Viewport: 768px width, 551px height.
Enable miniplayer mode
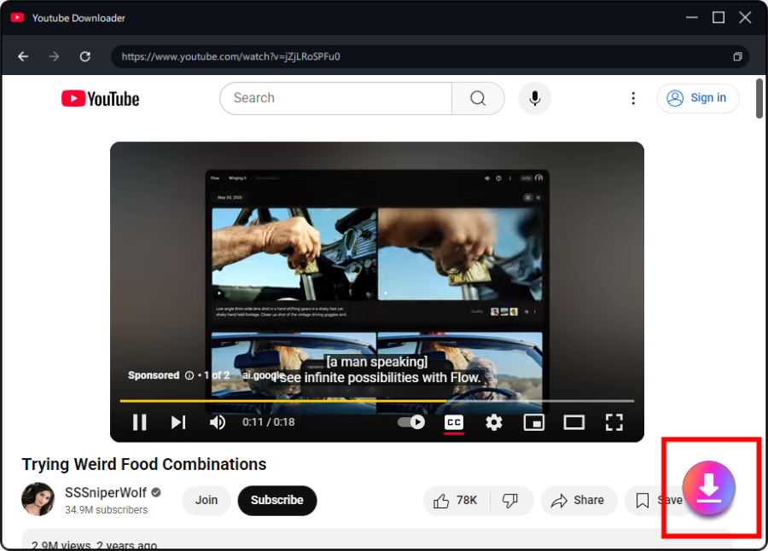click(534, 422)
